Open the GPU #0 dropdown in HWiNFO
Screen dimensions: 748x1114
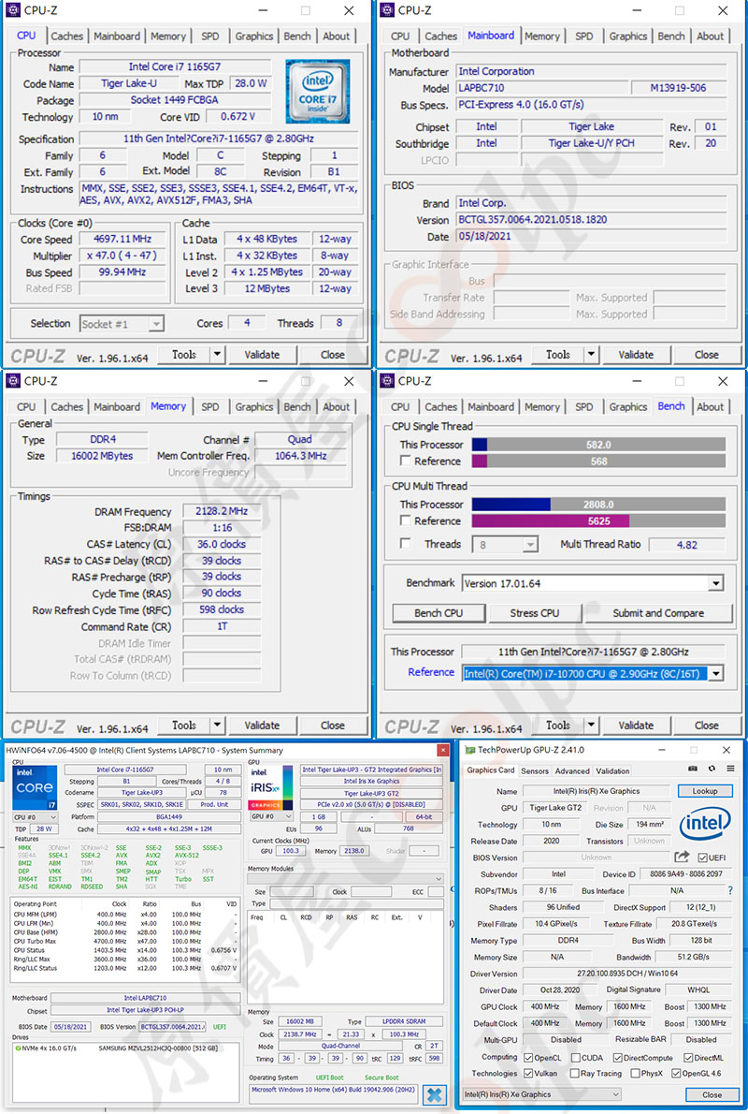[x=270, y=816]
